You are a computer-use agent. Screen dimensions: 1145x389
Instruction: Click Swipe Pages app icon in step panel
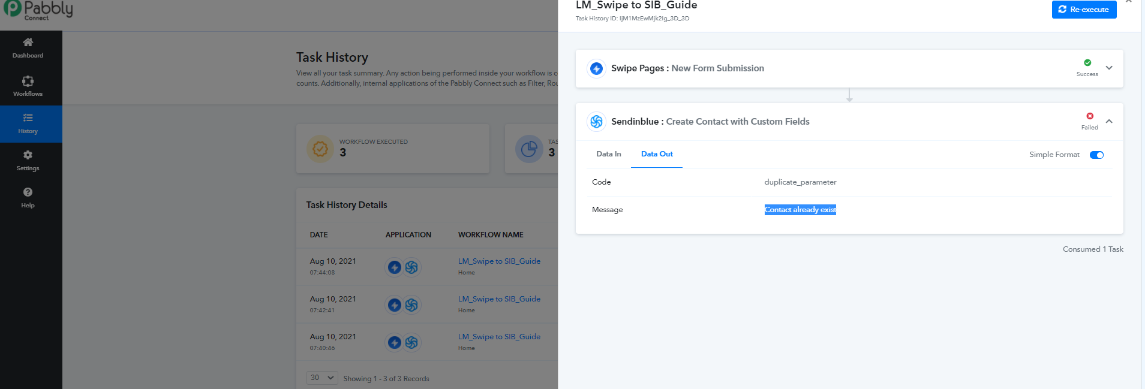[x=596, y=69]
